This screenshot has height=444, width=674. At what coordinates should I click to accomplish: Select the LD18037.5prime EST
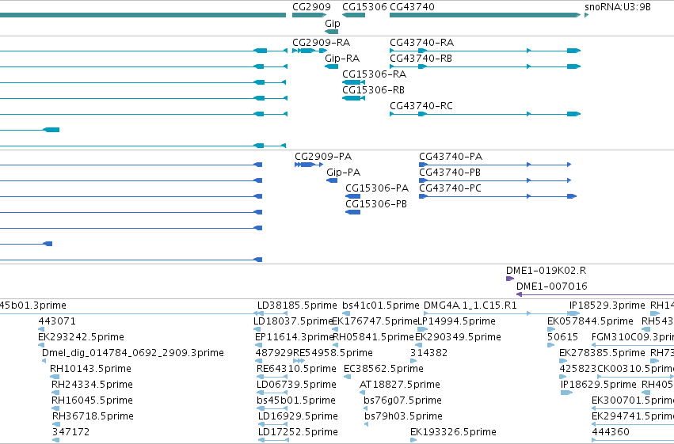click(293, 321)
